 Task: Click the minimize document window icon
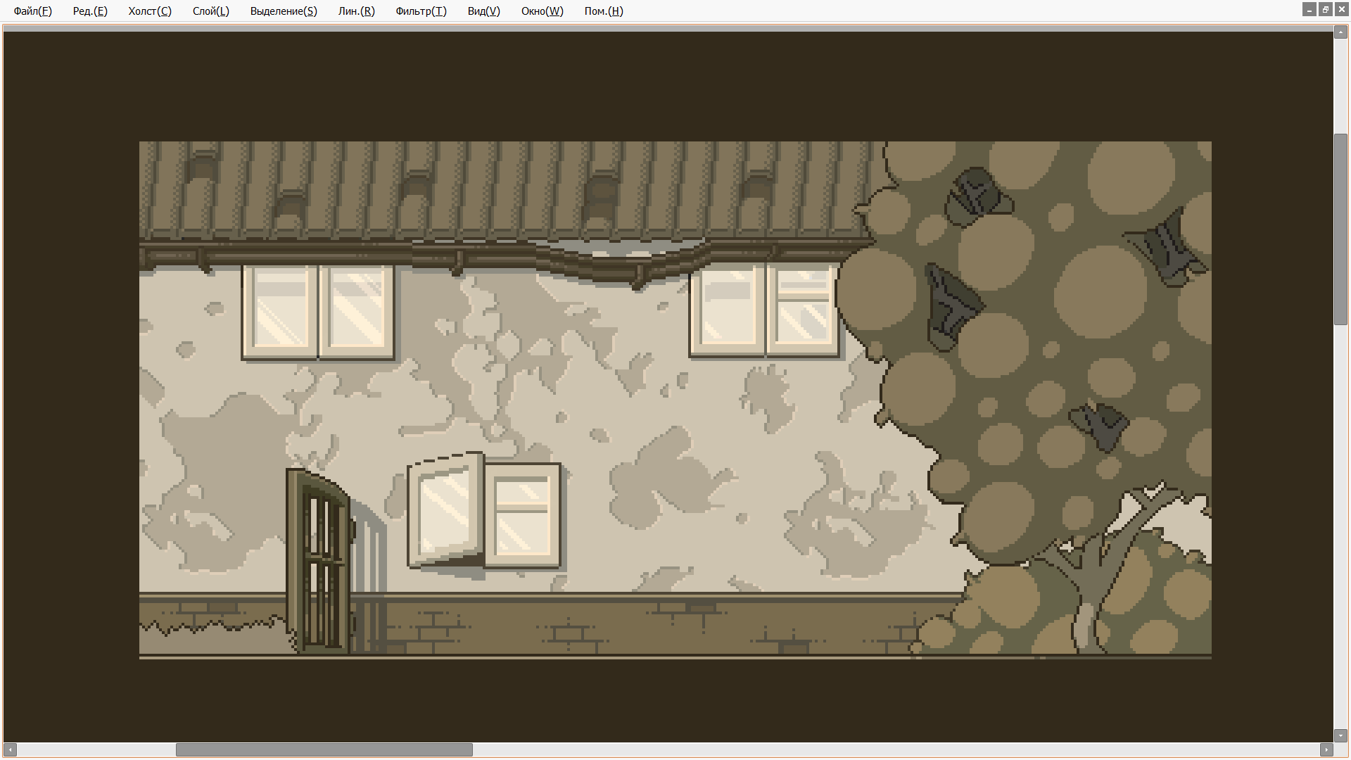click(x=1309, y=10)
